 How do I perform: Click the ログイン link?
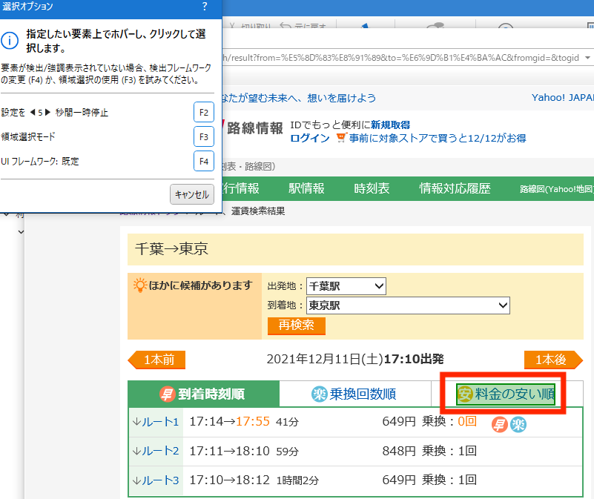point(310,138)
